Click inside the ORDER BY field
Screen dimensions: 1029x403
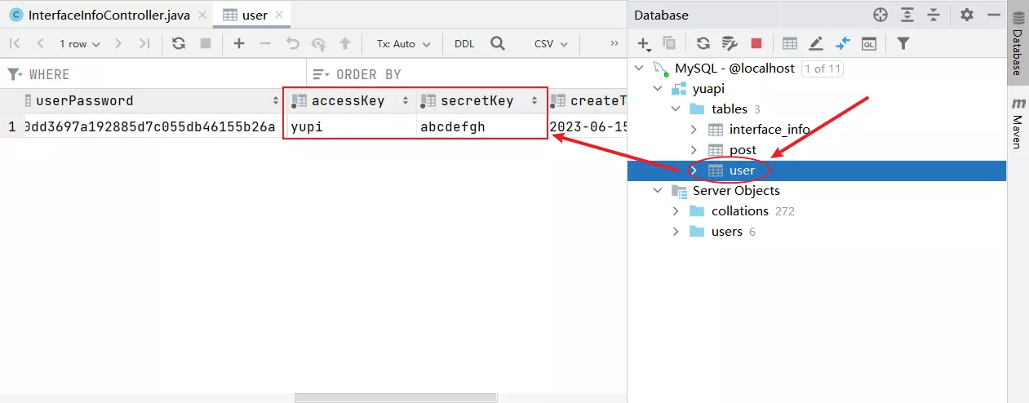(x=466, y=74)
